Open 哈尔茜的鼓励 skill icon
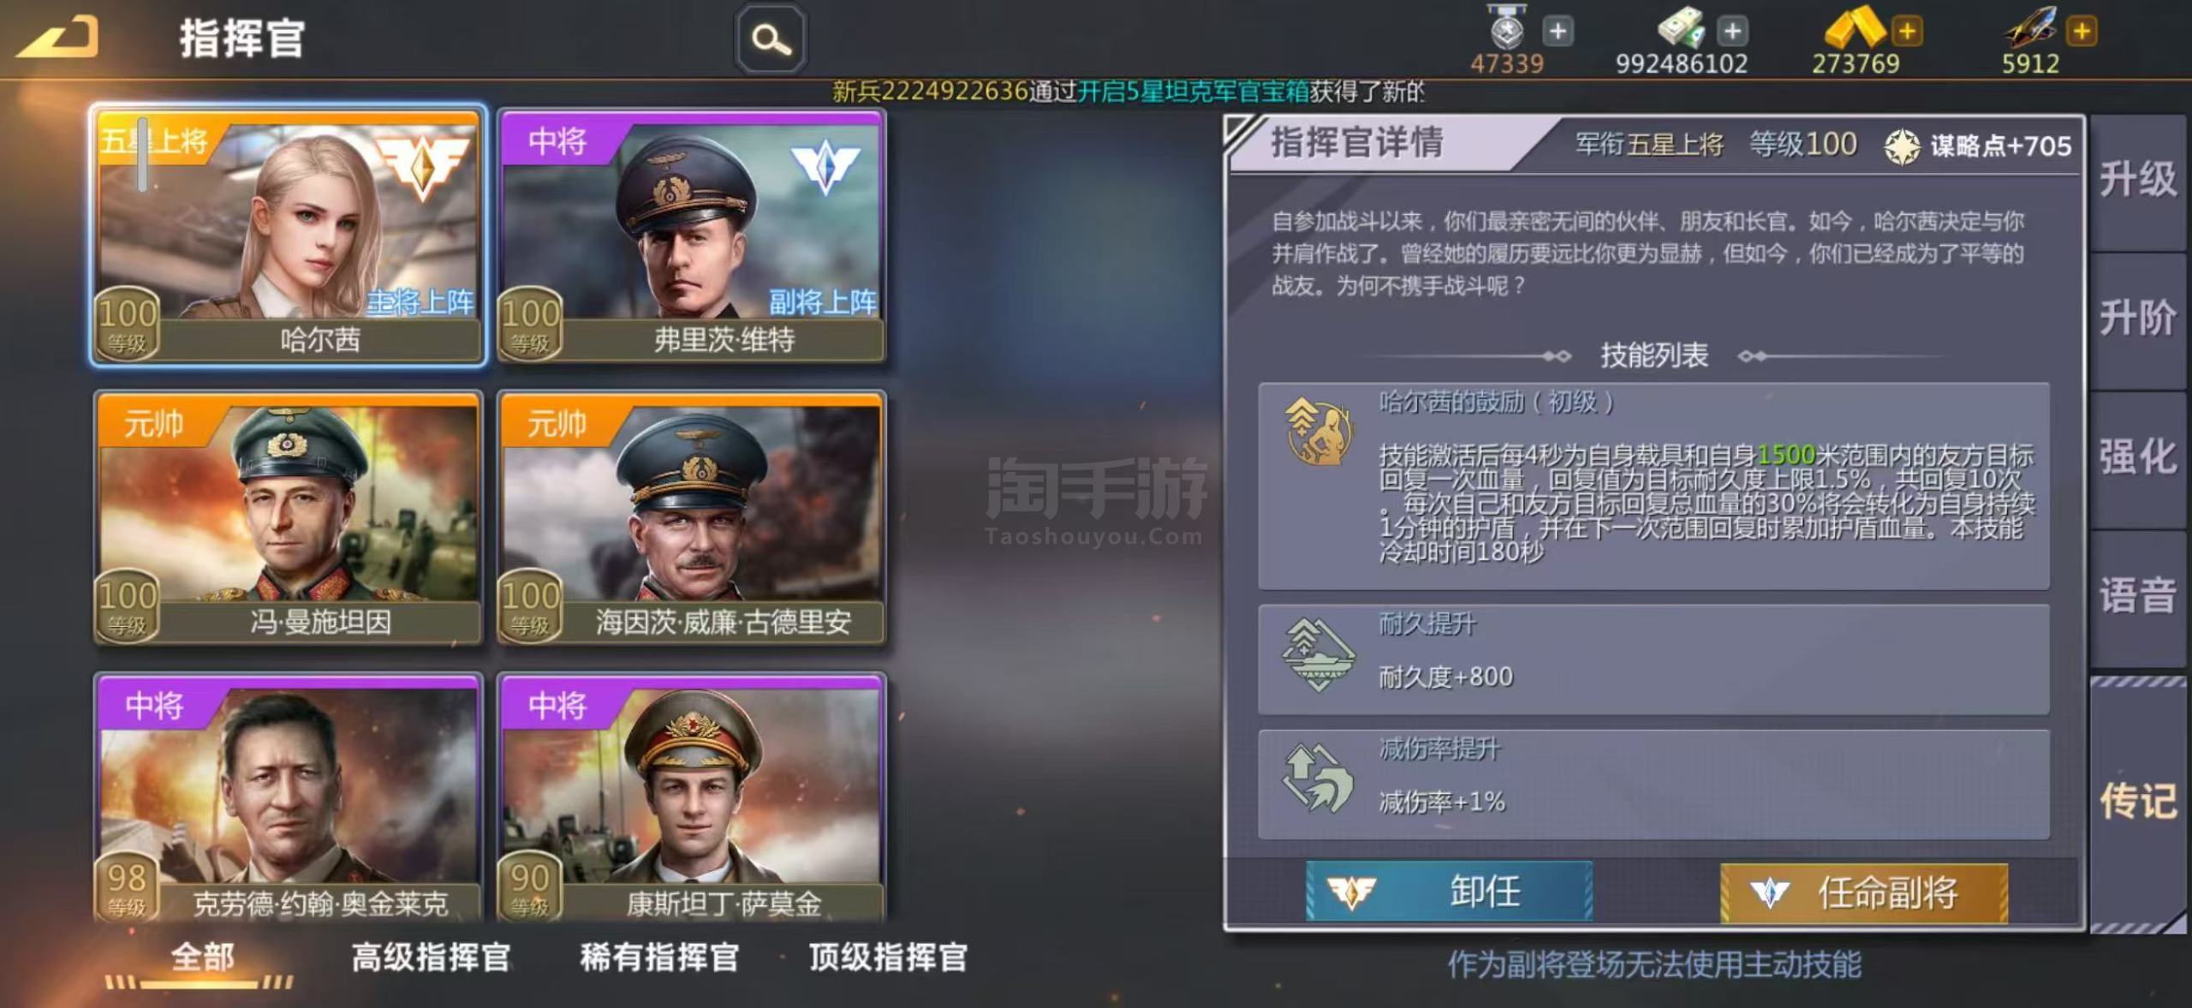2192x1008 pixels. pyautogui.click(x=1319, y=432)
